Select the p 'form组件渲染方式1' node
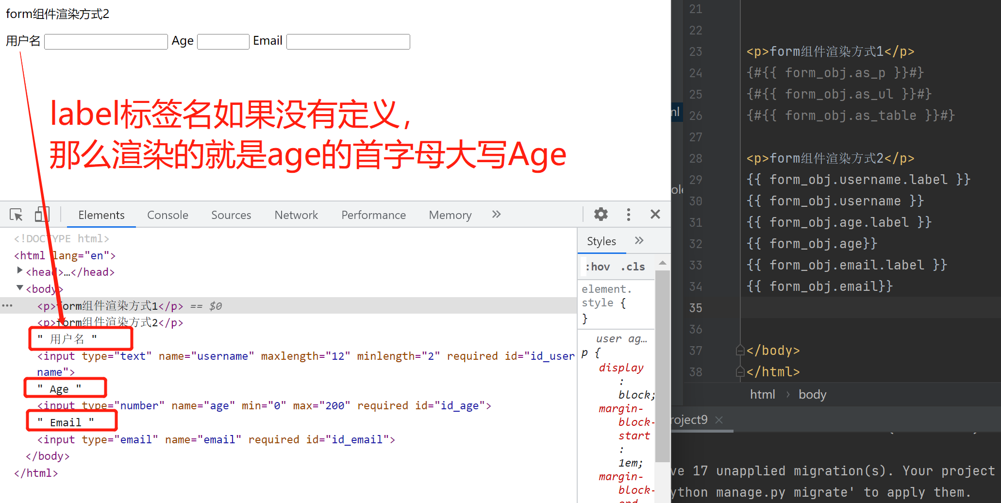 [x=110, y=306]
